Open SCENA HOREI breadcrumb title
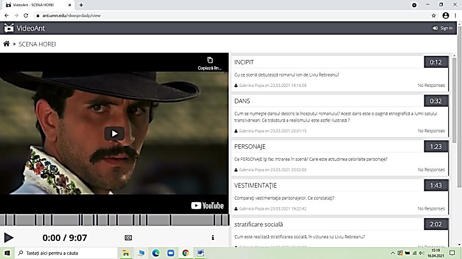 tap(37, 44)
